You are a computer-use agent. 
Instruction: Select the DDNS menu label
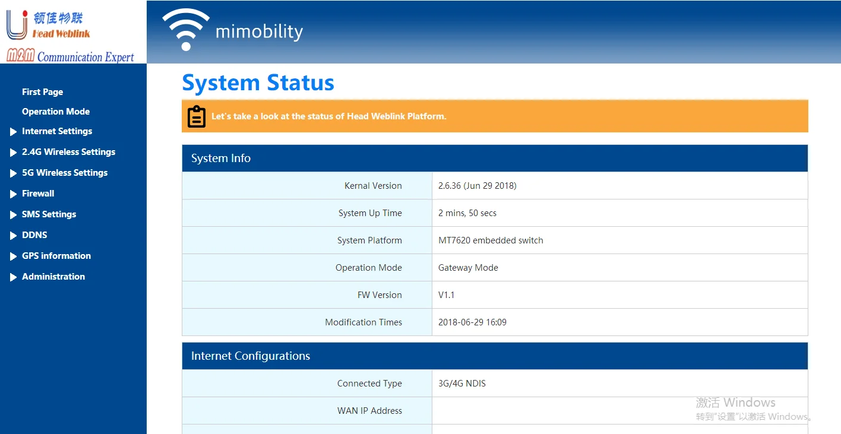click(34, 235)
